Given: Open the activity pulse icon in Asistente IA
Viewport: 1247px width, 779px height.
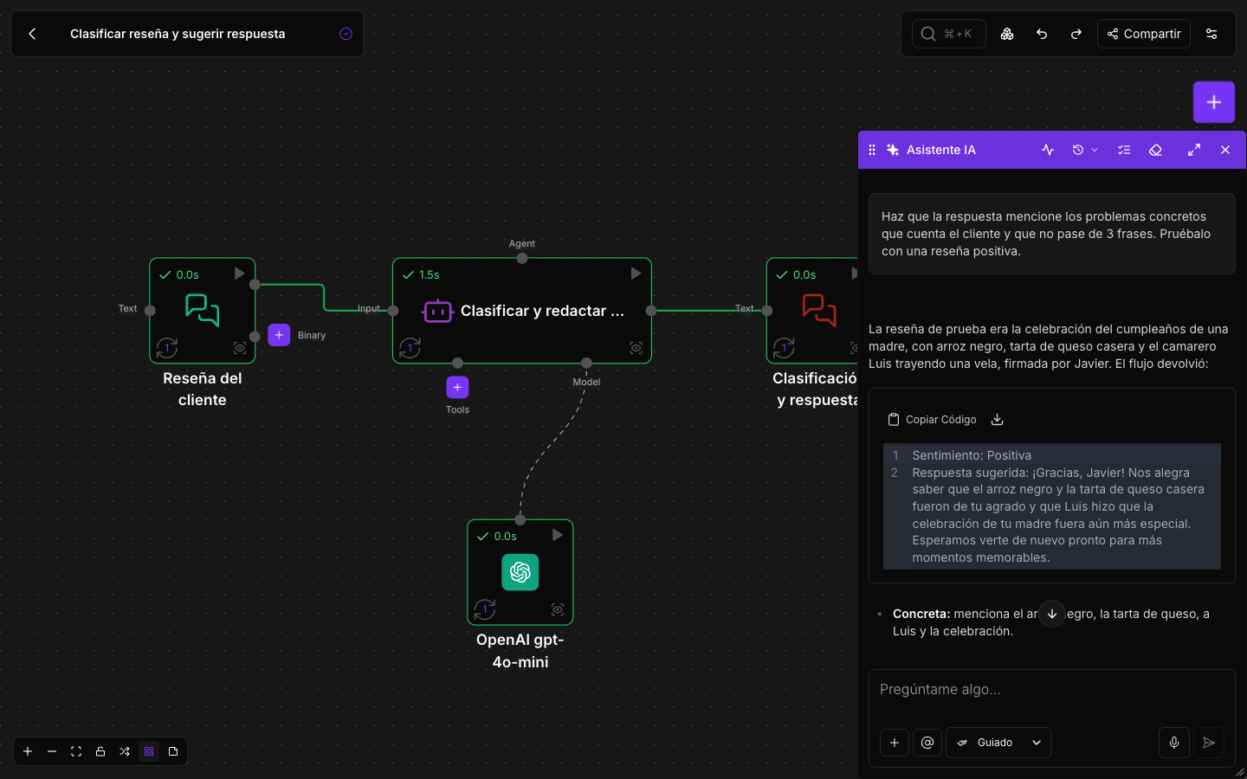Looking at the screenshot, I should [x=1048, y=150].
